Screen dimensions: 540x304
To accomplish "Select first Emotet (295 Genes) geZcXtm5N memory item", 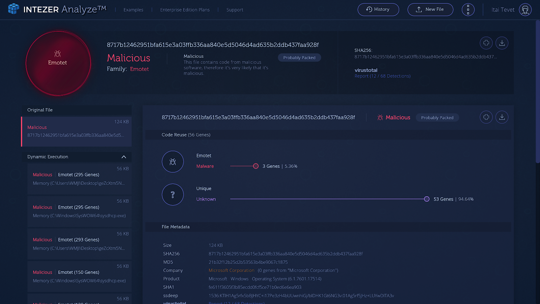I will [x=80, y=179].
